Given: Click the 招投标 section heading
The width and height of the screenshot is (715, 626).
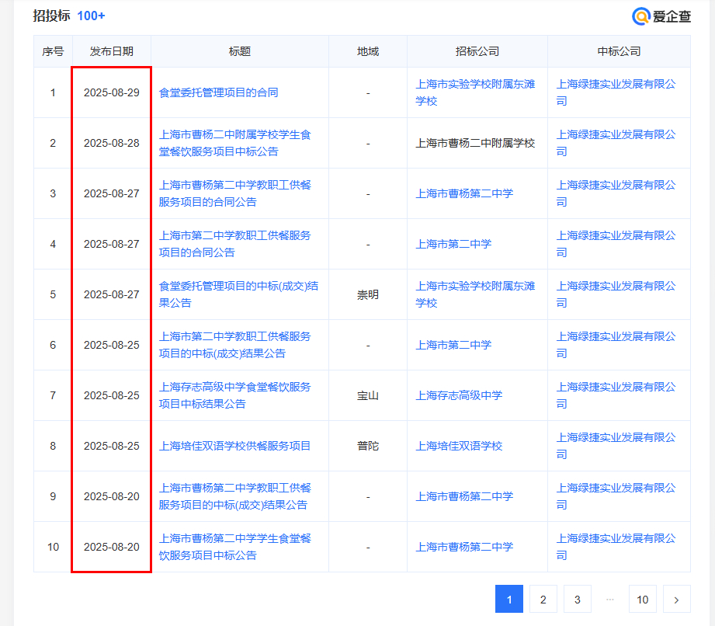Looking at the screenshot, I should point(51,16).
